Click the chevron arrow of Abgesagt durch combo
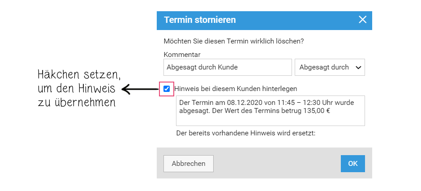The height and width of the screenshot is (191, 421). 358,67
